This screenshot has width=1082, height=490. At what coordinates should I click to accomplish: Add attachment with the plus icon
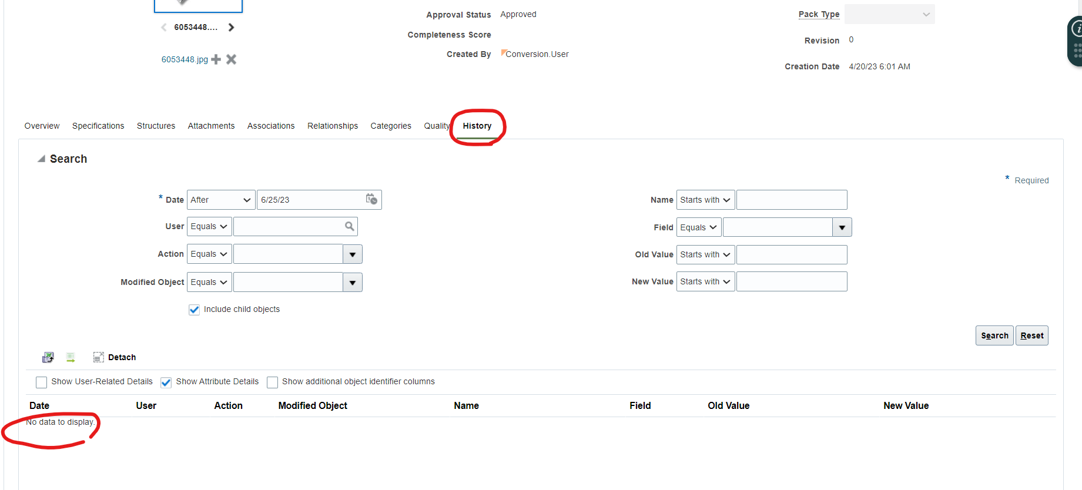pos(216,59)
